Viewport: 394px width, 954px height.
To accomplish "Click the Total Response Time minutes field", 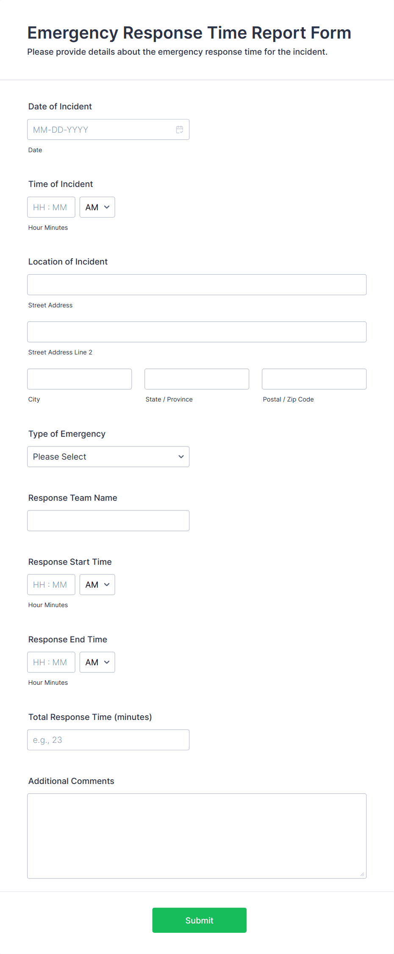I will 108,740.
